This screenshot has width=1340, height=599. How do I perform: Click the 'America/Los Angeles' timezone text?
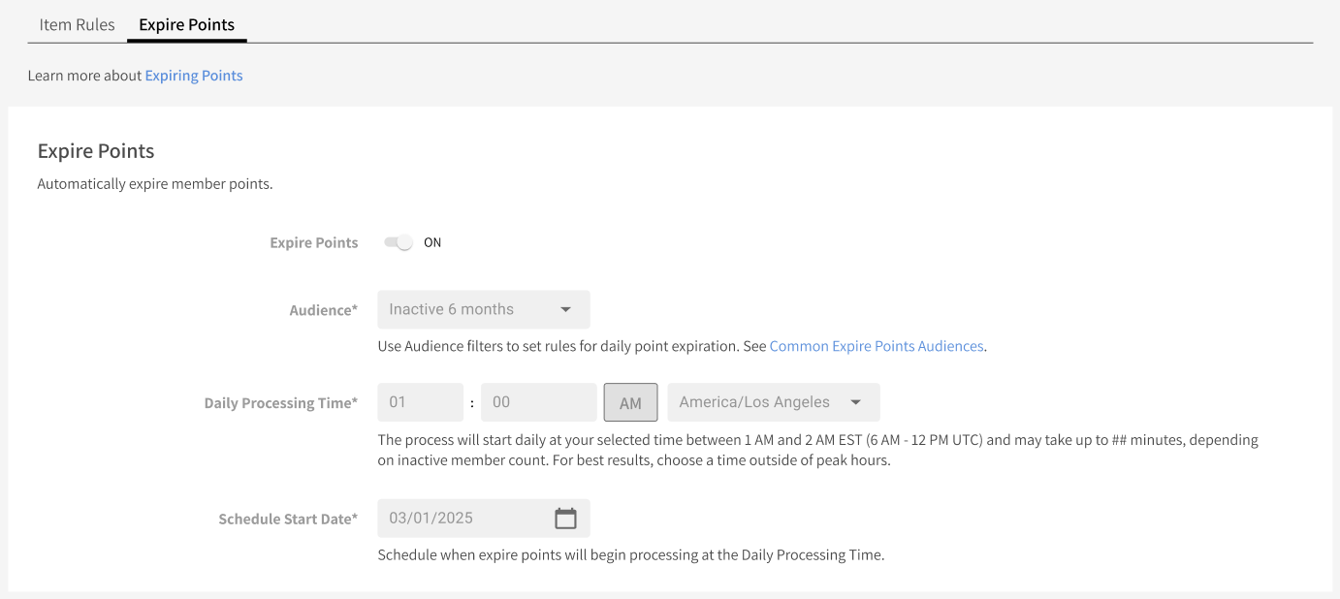pos(754,402)
